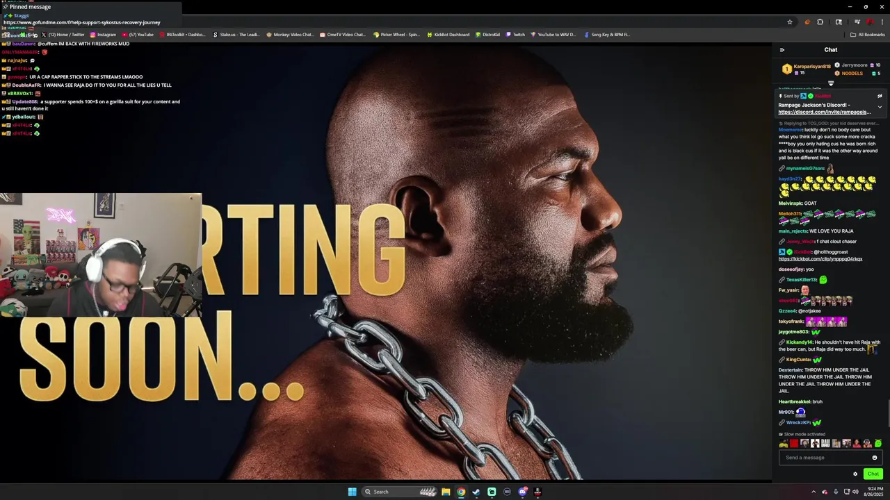Open Karoparisyan818 top gifter profile
This screenshot has height=500, width=890.
click(812, 66)
